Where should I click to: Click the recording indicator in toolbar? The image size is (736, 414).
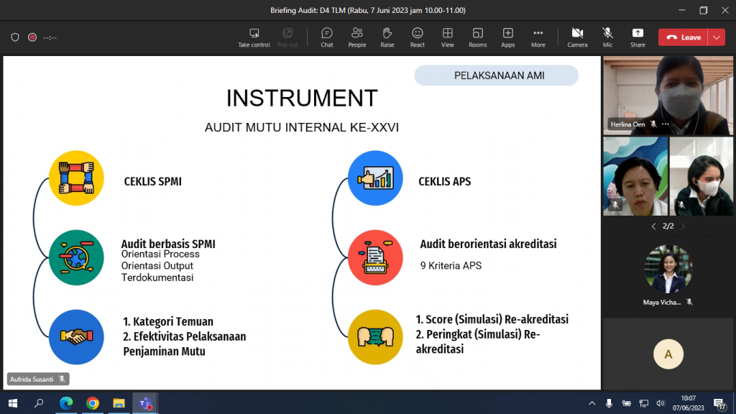[x=32, y=37]
